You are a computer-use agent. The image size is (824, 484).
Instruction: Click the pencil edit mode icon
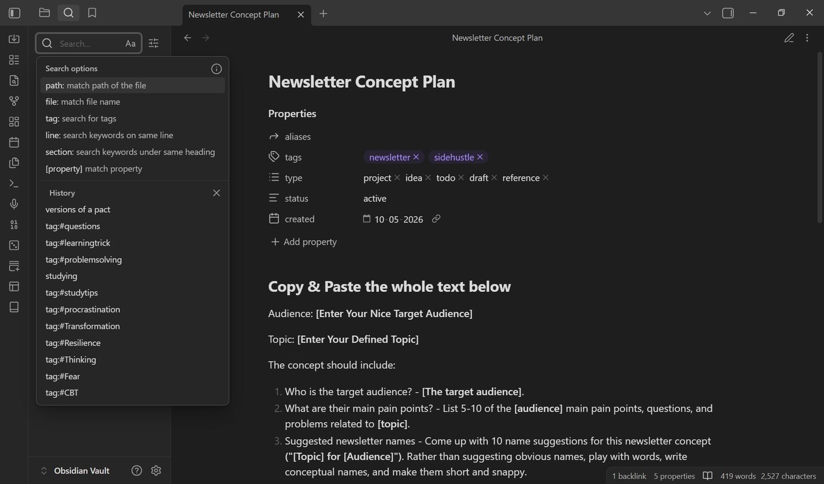(789, 38)
